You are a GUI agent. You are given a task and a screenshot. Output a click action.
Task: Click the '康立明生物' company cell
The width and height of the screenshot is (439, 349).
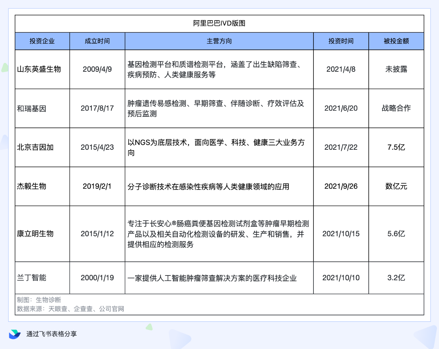pos(35,234)
